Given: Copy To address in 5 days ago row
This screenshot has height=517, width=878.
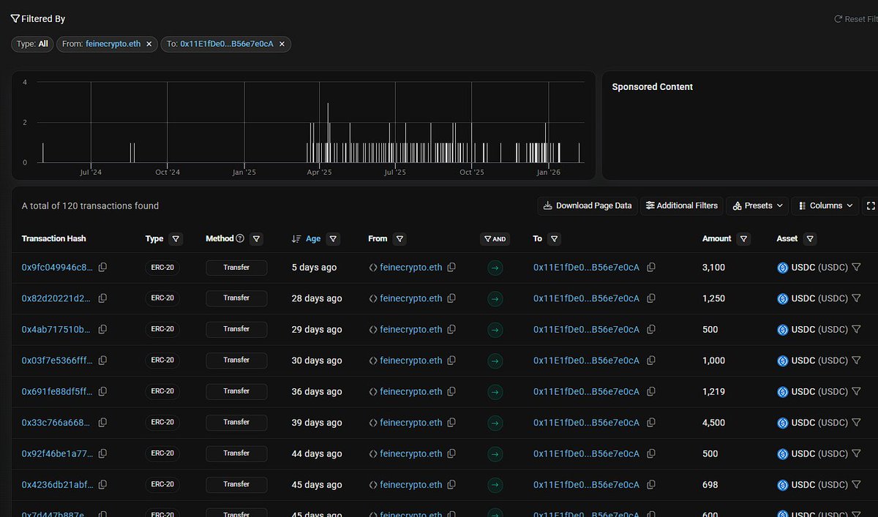Looking at the screenshot, I should tap(651, 268).
